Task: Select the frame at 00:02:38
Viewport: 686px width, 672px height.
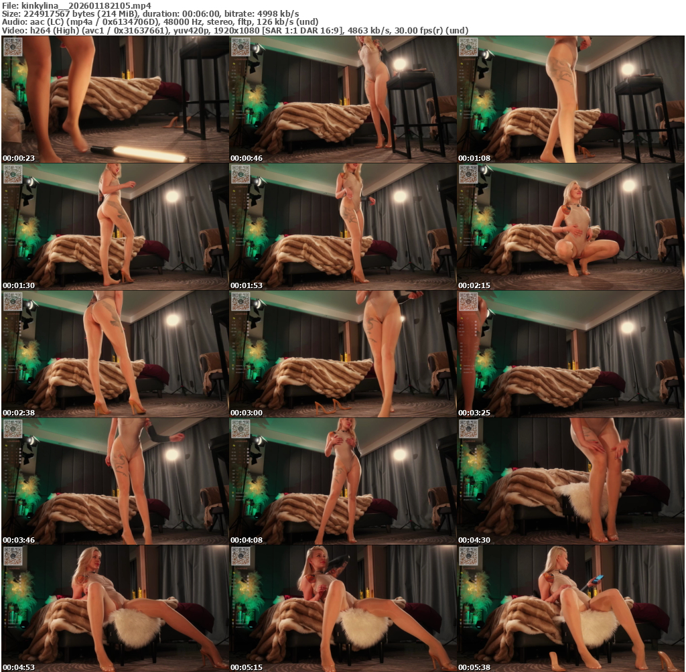Action: tap(115, 354)
